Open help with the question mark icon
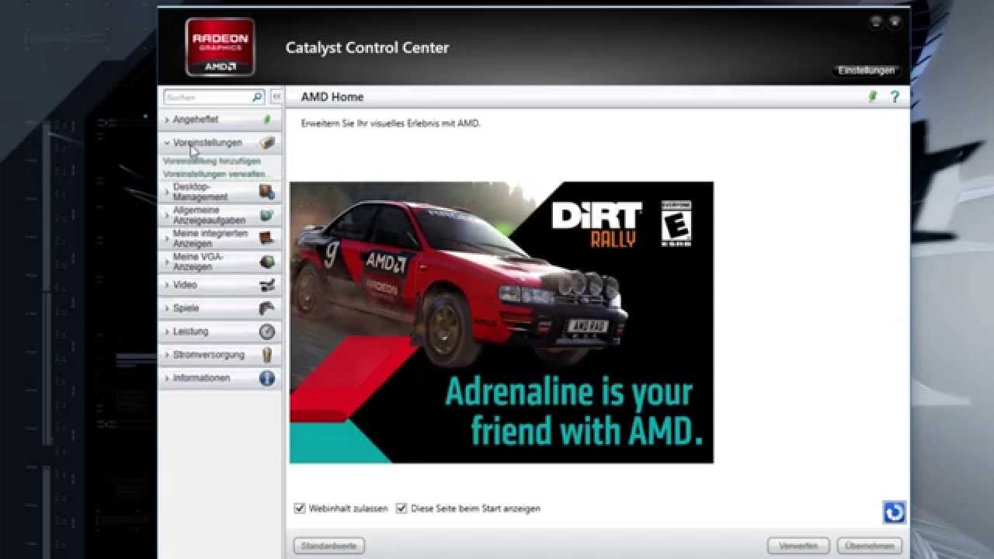The height and width of the screenshot is (559, 994). click(x=895, y=96)
